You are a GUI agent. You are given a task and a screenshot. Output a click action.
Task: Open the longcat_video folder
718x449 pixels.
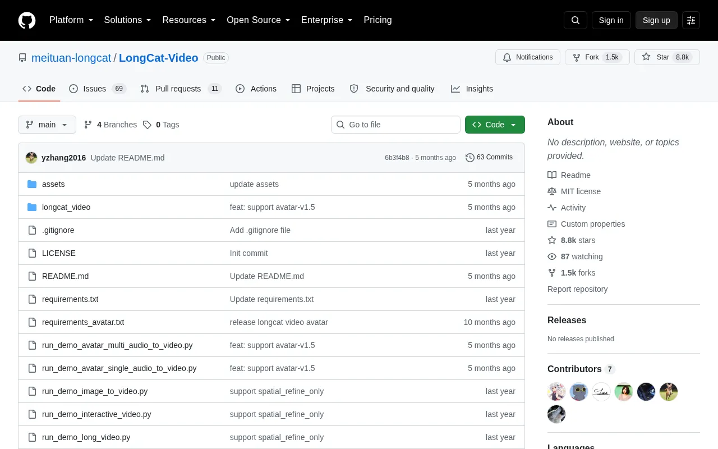coord(66,207)
